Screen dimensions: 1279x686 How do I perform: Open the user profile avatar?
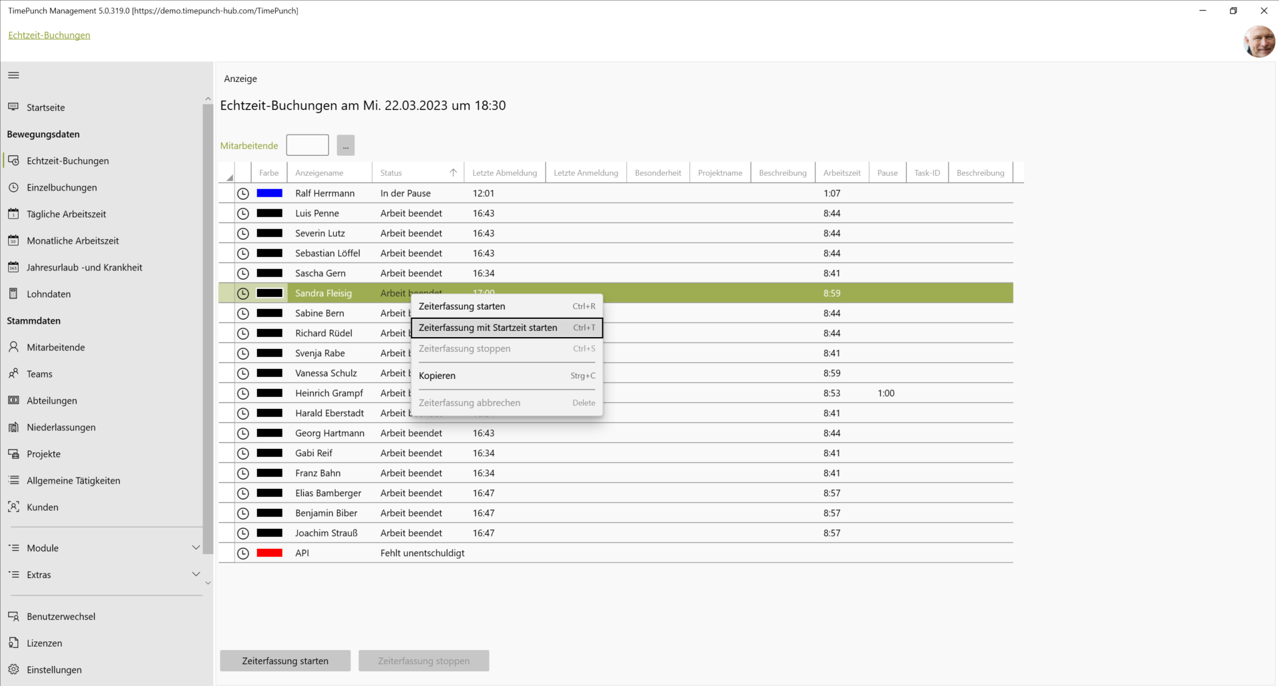pyautogui.click(x=1258, y=41)
